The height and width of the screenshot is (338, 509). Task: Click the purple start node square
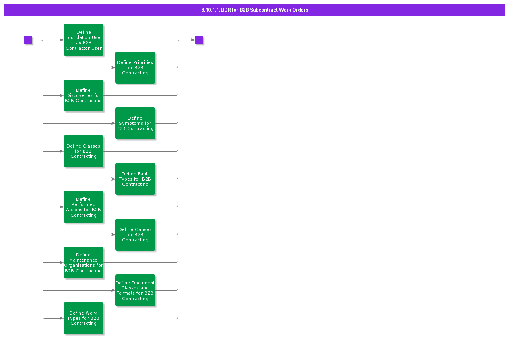click(28, 40)
